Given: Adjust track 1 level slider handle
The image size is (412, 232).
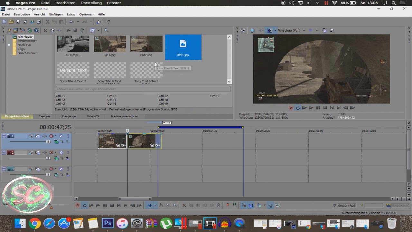Looking at the screenshot, I should pyautogui.click(x=49, y=142).
